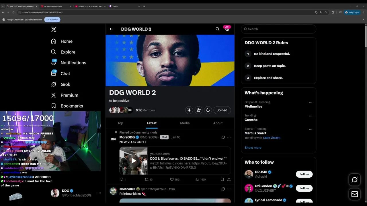Open Chrome three-dot menu
Viewport: 367px width, 206px height.
[x=363, y=13]
